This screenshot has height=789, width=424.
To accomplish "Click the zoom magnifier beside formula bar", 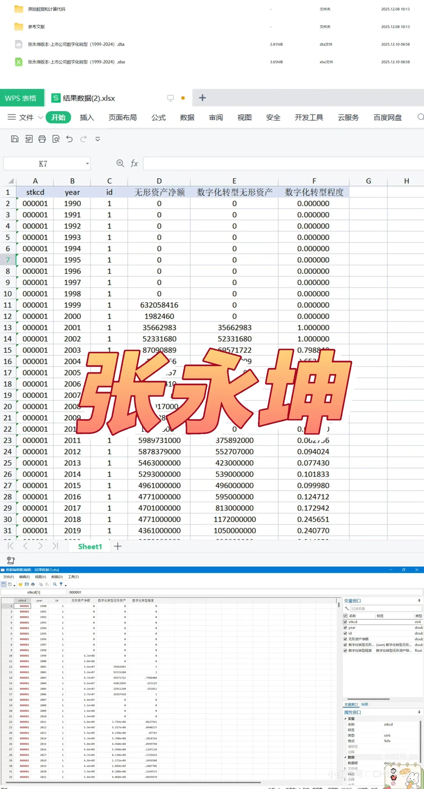I will [x=120, y=163].
